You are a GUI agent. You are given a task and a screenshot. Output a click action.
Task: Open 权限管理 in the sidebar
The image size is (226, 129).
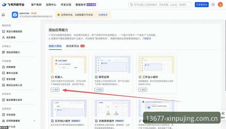pos(11,67)
